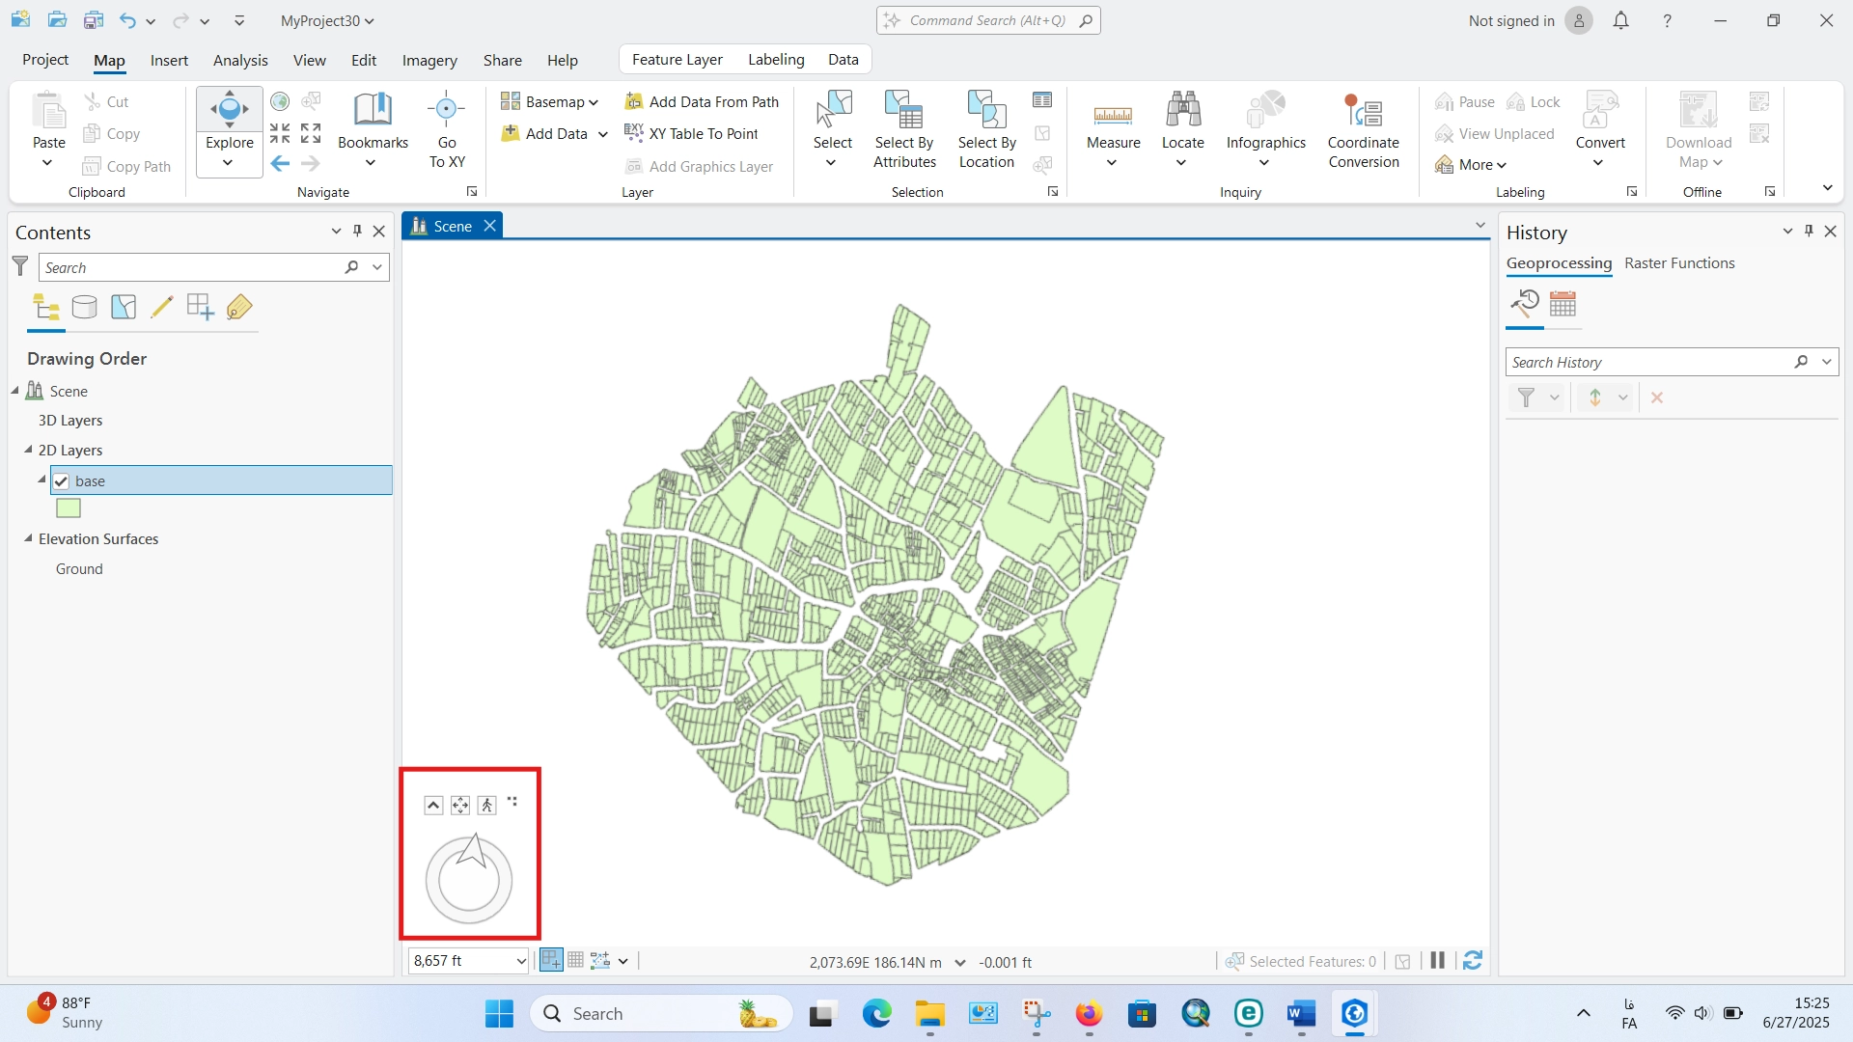Switch navigator to first-person walk icon
Screen dimensions: 1853x1042
click(487, 806)
